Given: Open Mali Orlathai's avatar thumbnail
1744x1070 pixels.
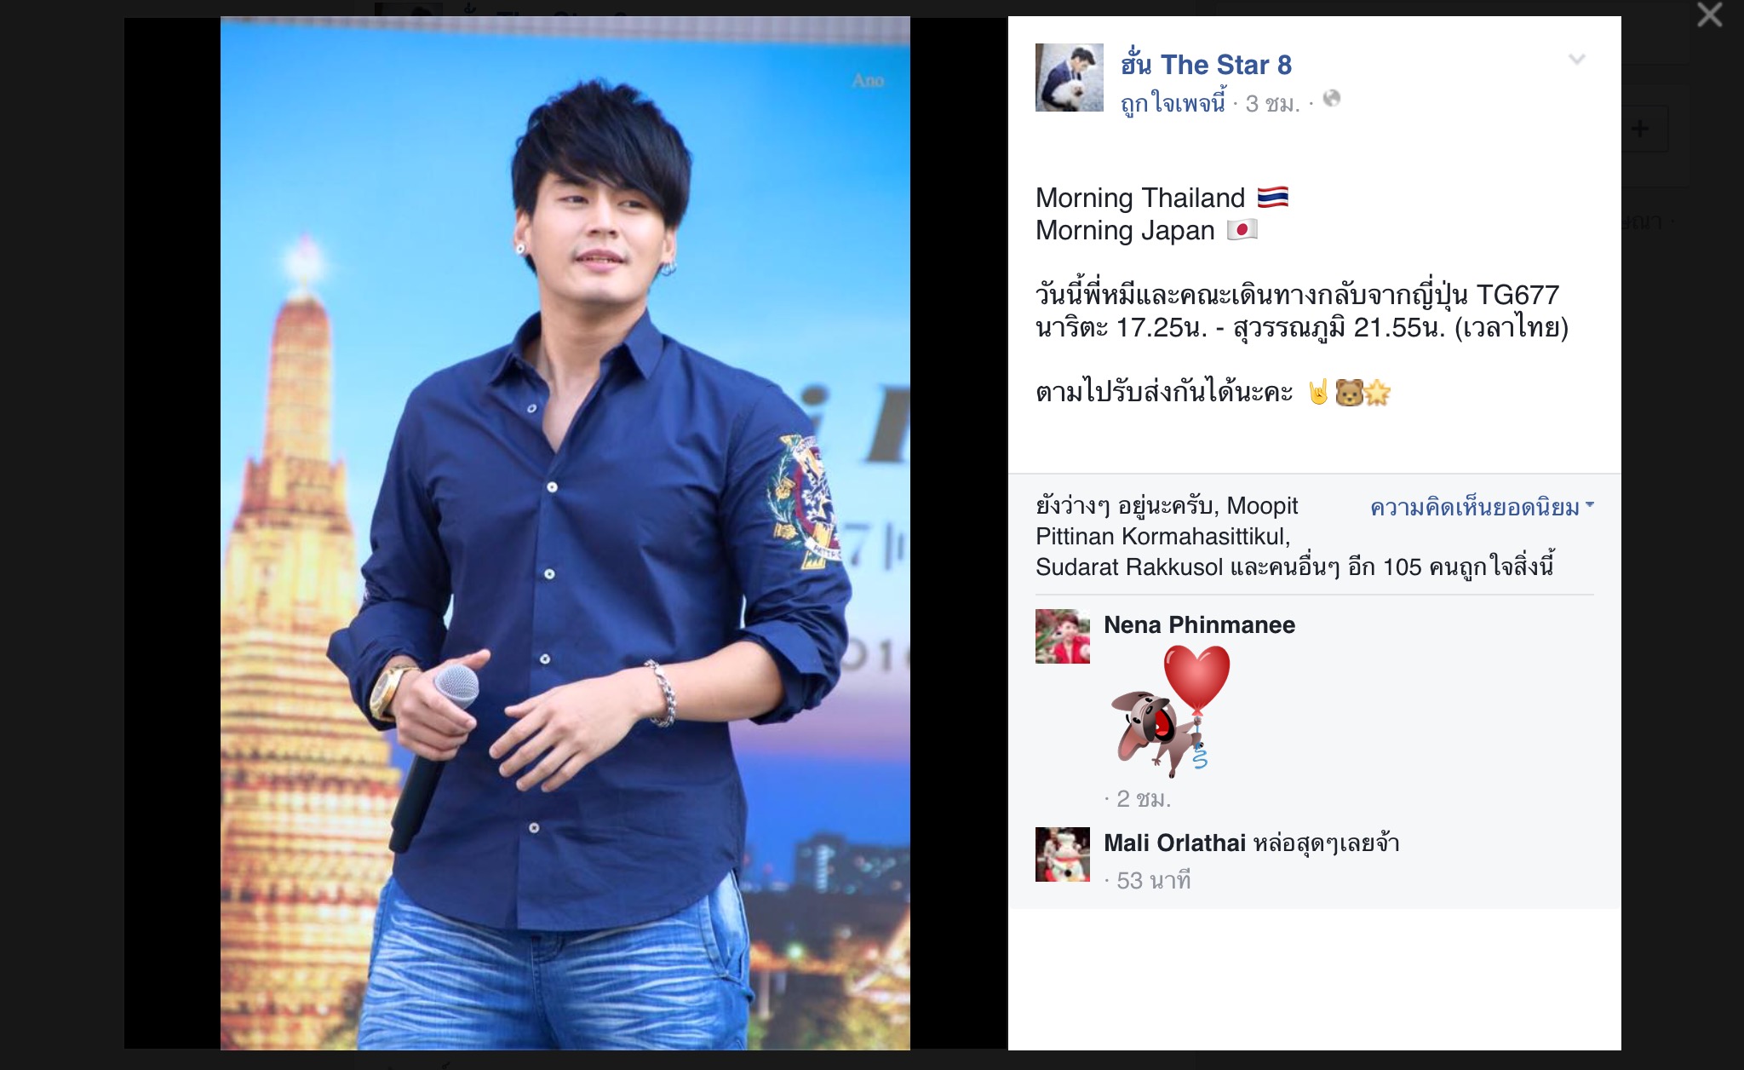Looking at the screenshot, I should [x=1062, y=854].
